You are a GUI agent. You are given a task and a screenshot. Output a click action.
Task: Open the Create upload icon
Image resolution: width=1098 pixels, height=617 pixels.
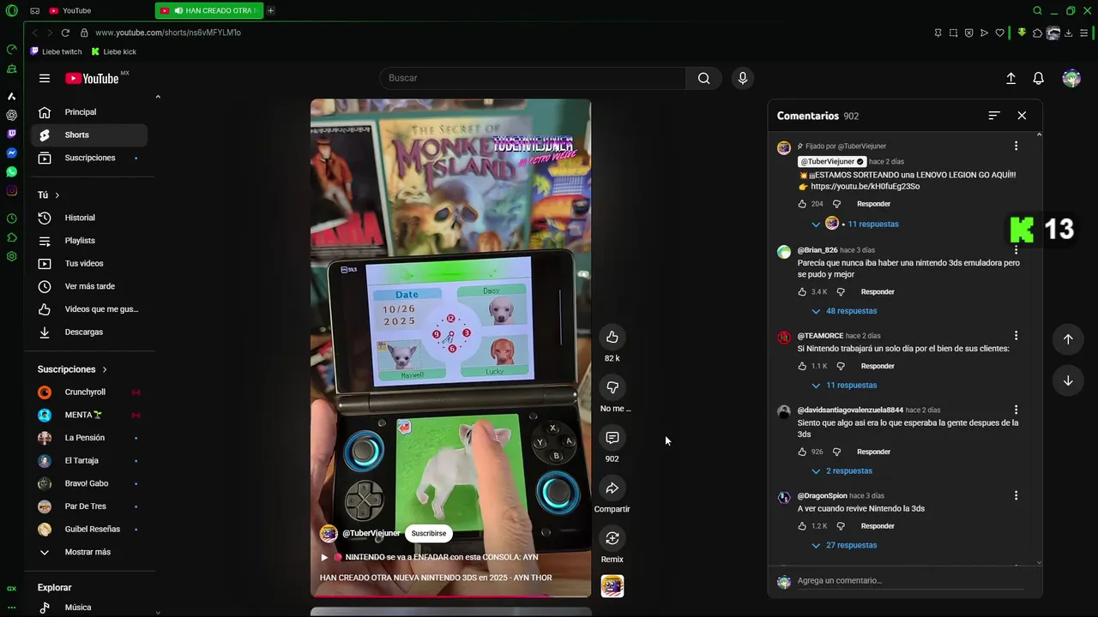[x=1011, y=78]
